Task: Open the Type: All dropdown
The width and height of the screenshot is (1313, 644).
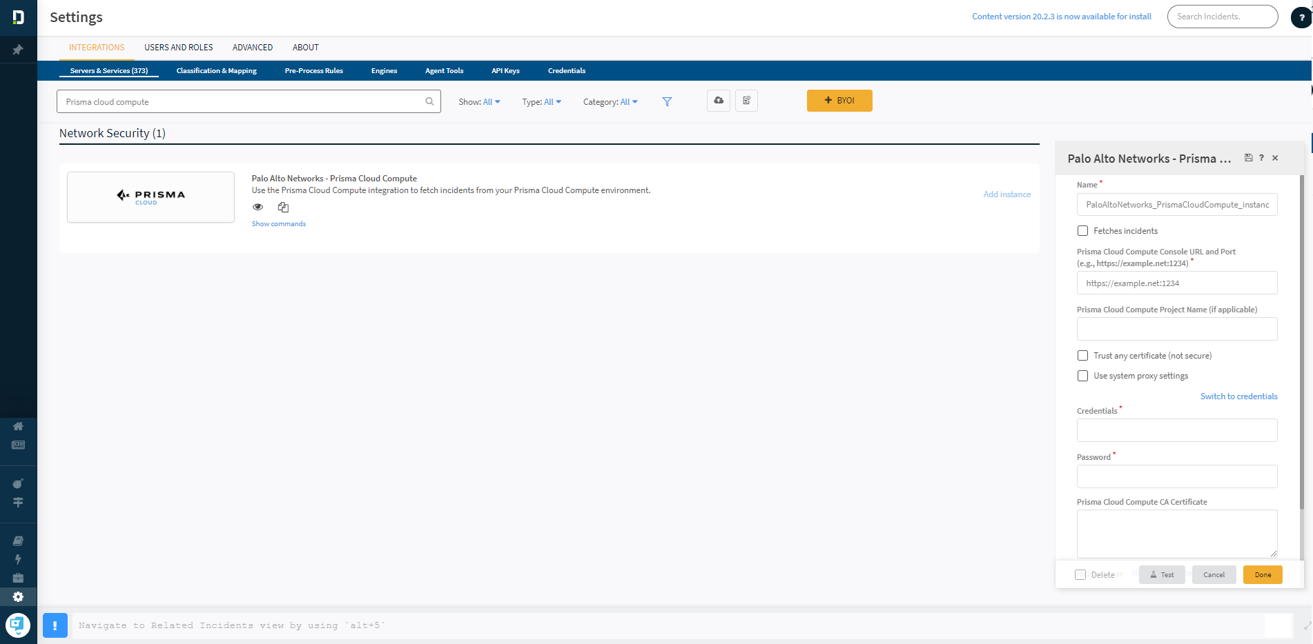Action: [x=542, y=101]
